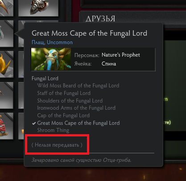
Task: Select the silver skull helmet item thumbnail
Action: 38,8
